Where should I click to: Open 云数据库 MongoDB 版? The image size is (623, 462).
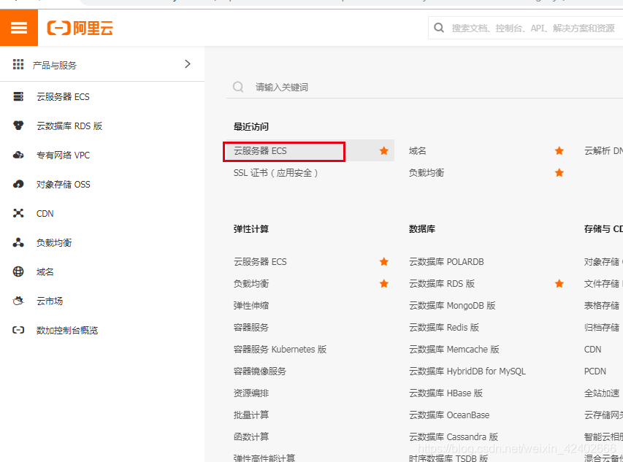pos(451,305)
